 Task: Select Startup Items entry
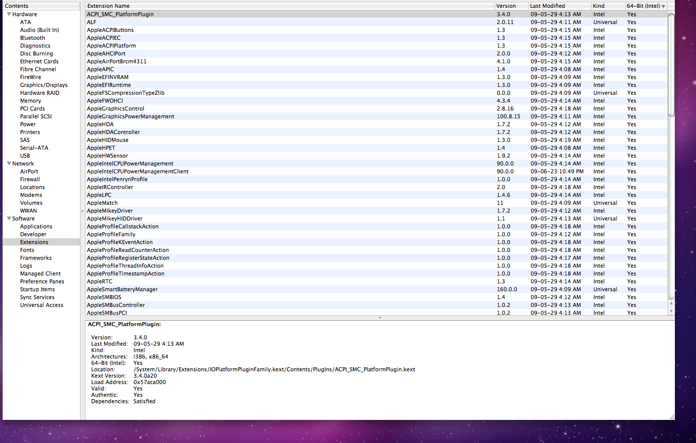(37, 289)
